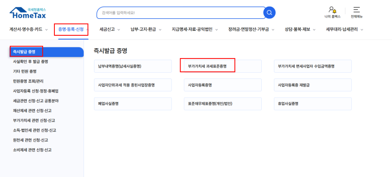Expand the 납부·고지·환급 chevron
This screenshot has width=392, height=177.
click(x=160, y=30)
